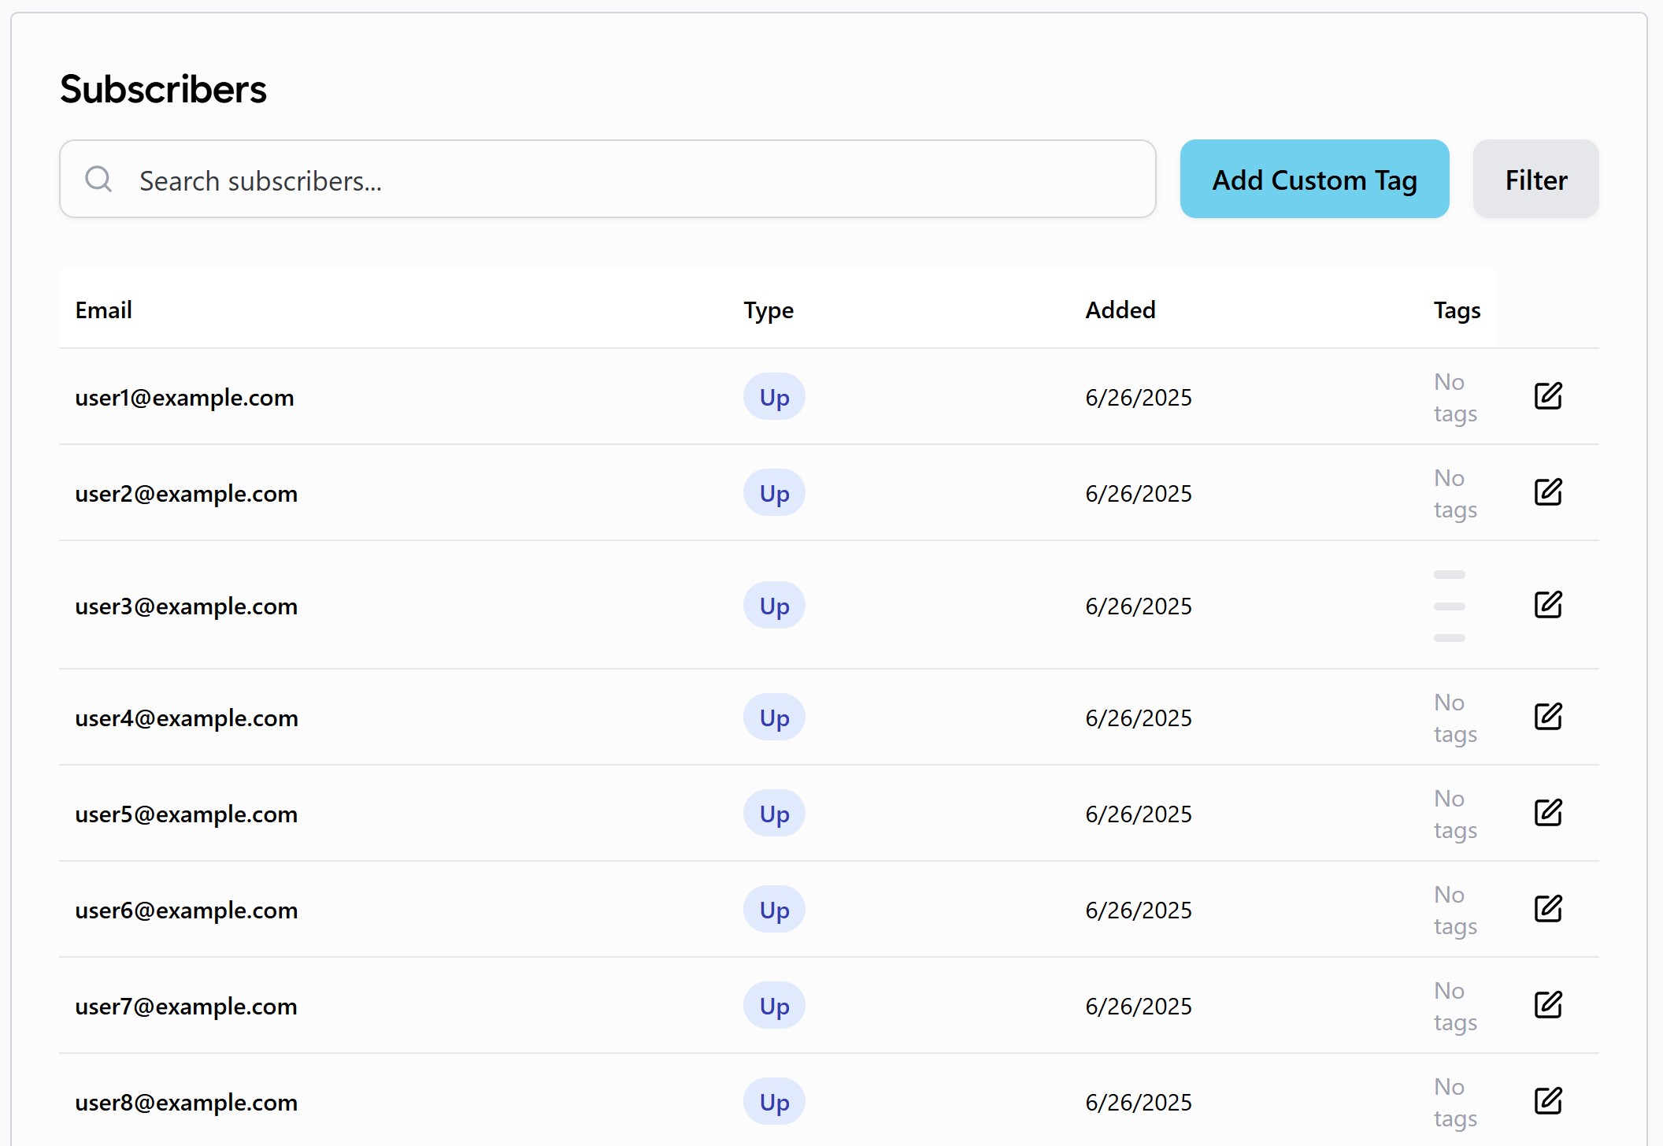Edit tags for user7@example.com
Image resolution: width=1663 pixels, height=1146 pixels.
coord(1547,1005)
